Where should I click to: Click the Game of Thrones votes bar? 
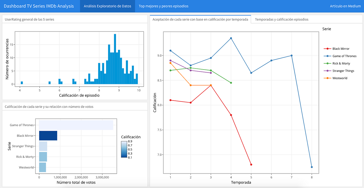76,125
